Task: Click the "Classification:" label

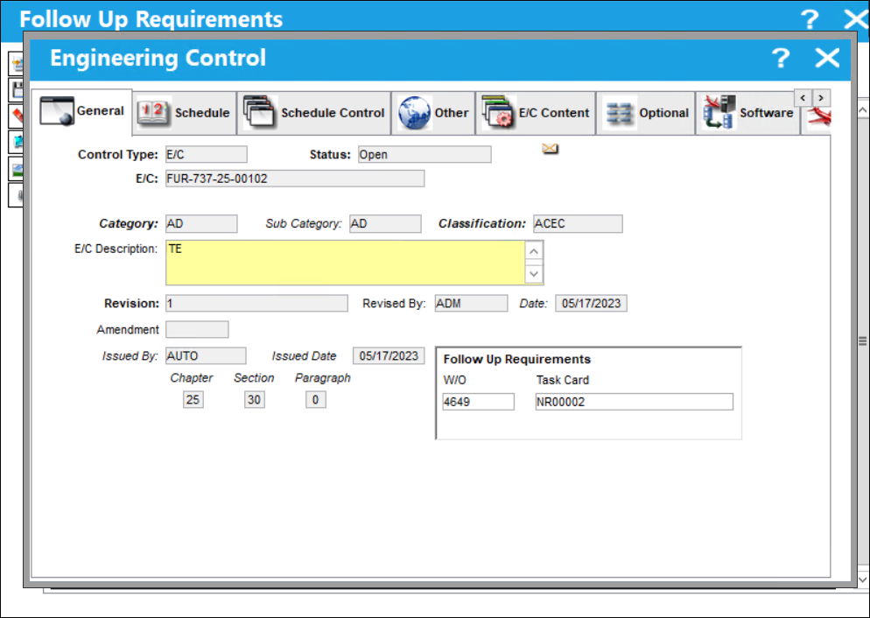Action: click(482, 223)
